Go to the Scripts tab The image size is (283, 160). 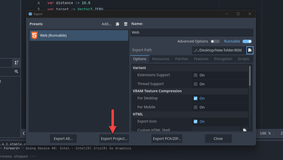243,59
